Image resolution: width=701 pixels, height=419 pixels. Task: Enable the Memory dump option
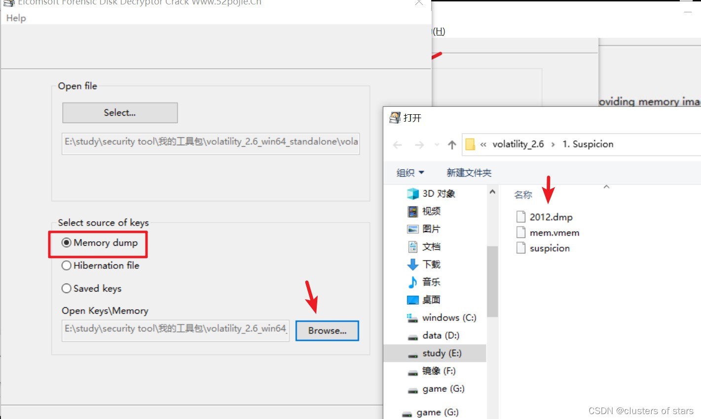tap(67, 242)
